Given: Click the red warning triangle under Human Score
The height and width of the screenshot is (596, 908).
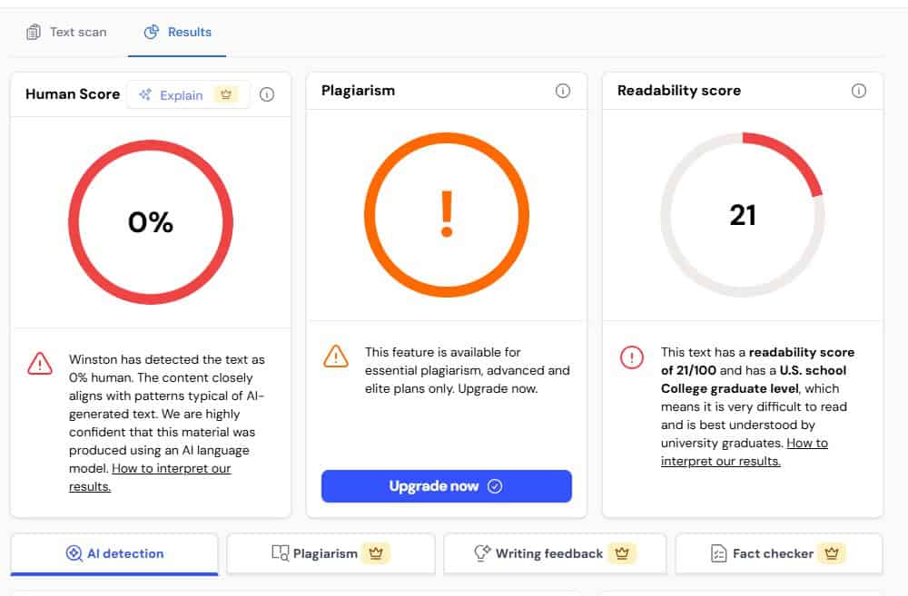Looking at the screenshot, I should (x=40, y=364).
